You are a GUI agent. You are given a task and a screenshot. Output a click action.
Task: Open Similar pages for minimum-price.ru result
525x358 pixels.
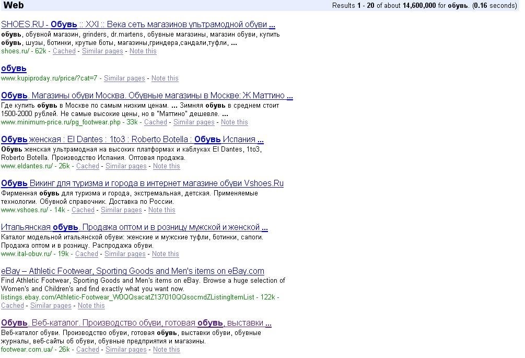point(194,122)
